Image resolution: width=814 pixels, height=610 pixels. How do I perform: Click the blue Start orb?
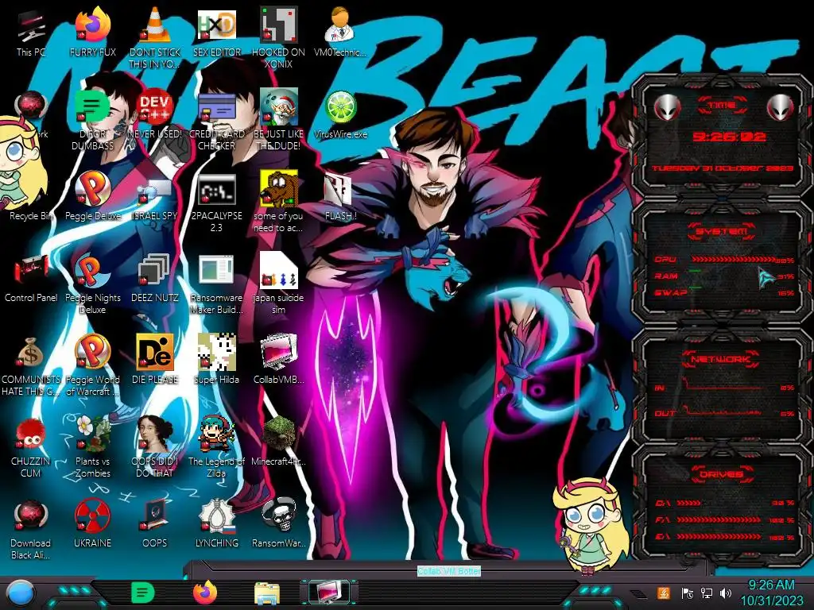tap(21, 593)
